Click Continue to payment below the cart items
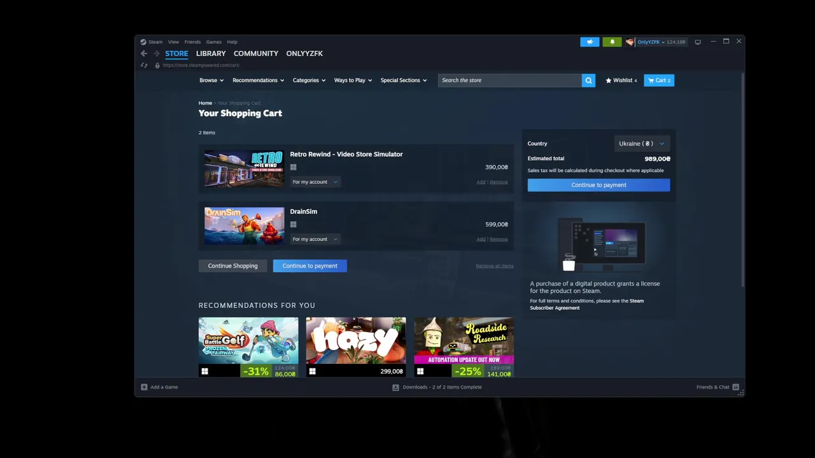Screen dimensions: 815x458 (x=310, y=266)
